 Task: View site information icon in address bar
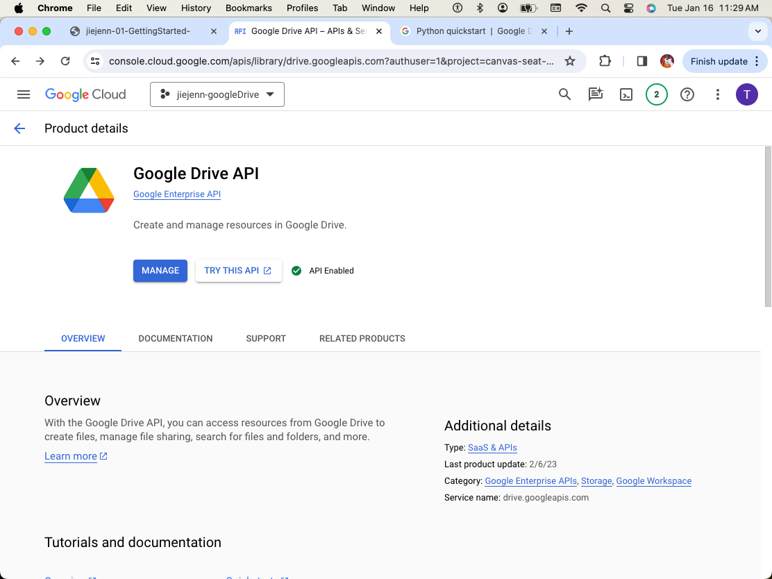coord(95,61)
